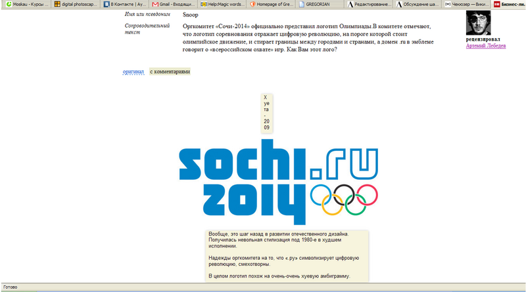Click the VKontakte tab favicon
The width and height of the screenshot is (526, 292).
click(x=107, y=5)
